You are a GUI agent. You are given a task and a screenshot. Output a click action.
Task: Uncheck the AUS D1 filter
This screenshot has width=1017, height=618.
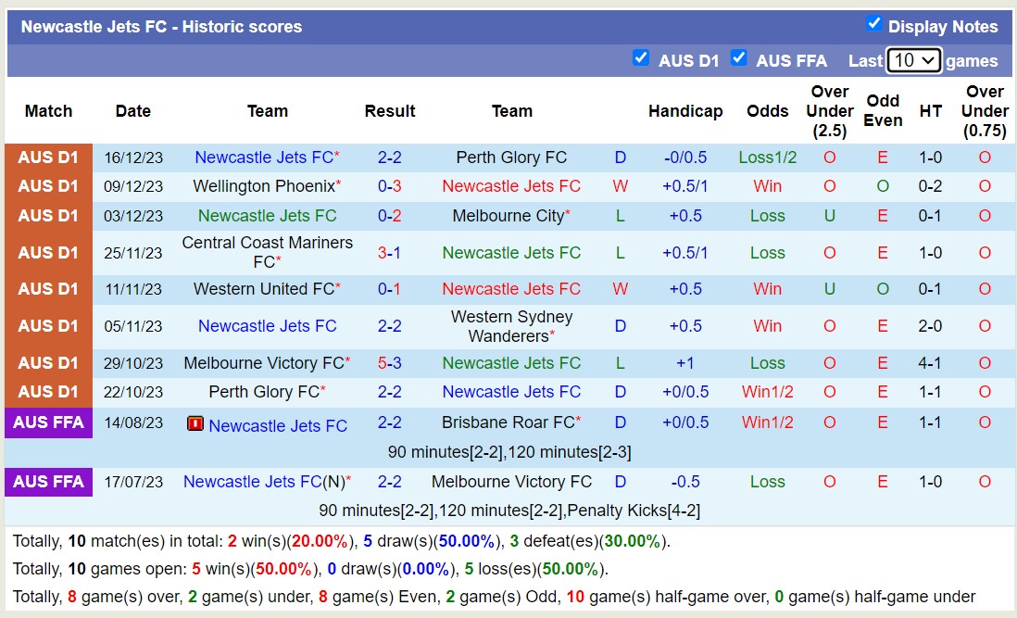pos(641,57)
